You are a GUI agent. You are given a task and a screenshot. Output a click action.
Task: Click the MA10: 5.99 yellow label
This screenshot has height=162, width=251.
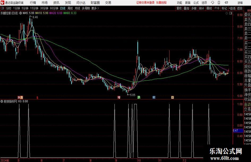(x=42, y=13)
